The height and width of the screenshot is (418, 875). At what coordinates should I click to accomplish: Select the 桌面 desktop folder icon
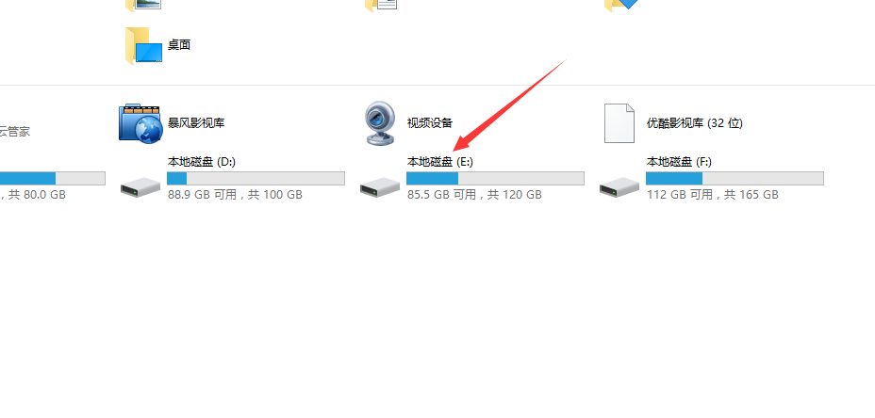pos(143,46)
